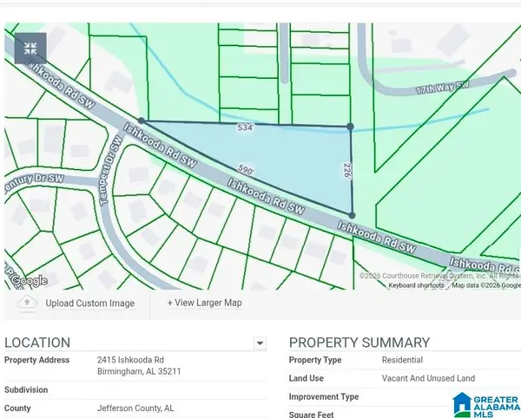Click the 590 boundary length label
The width and height of the screenshot is (521, 418).
pos(246,172)
